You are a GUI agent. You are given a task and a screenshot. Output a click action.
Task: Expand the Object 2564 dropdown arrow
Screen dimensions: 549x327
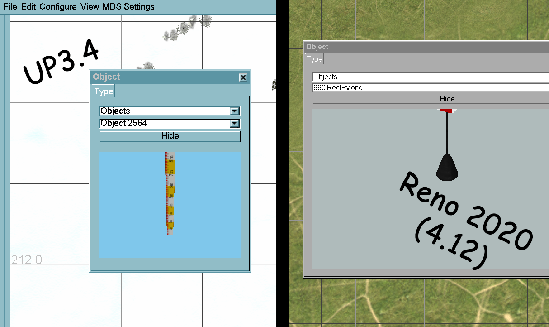click(x=234, y=123)
